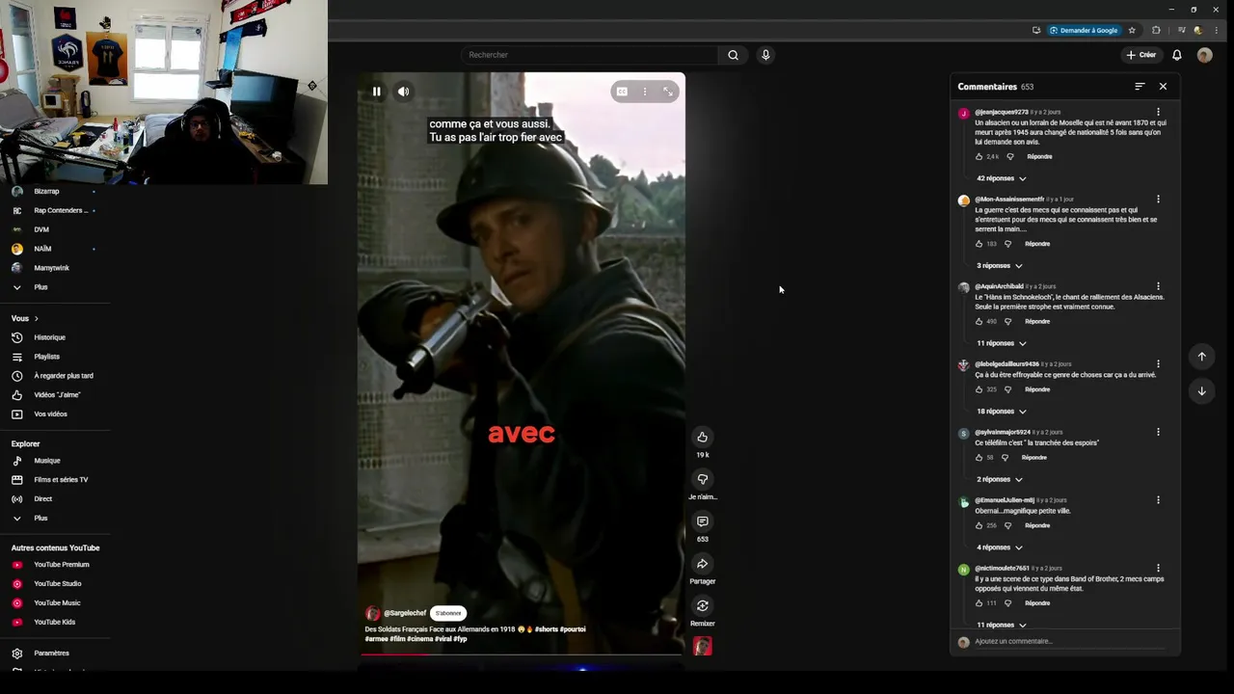Image resolution: width=1234 pixels, height=694 pixels.
Task: Click the search magnifier button
Action: 733,55
